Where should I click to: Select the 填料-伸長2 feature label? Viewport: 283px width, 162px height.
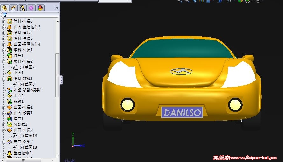click(x=23, y=61)
